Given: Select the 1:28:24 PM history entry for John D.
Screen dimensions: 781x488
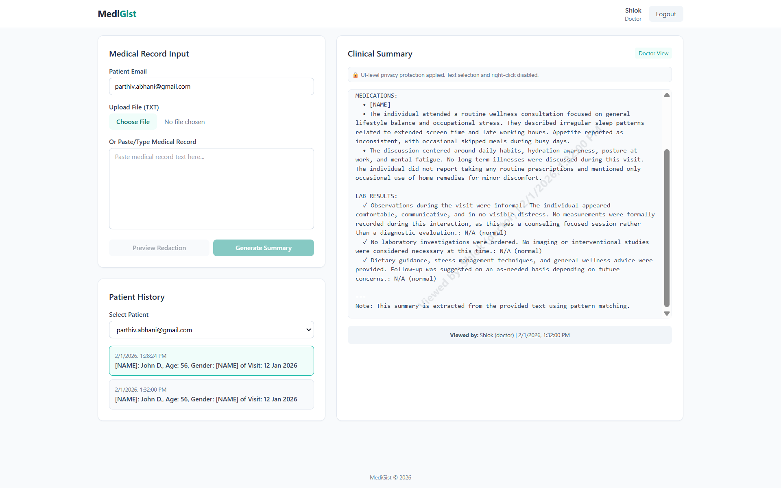Looking at the screenshot, I should (211, 361).
